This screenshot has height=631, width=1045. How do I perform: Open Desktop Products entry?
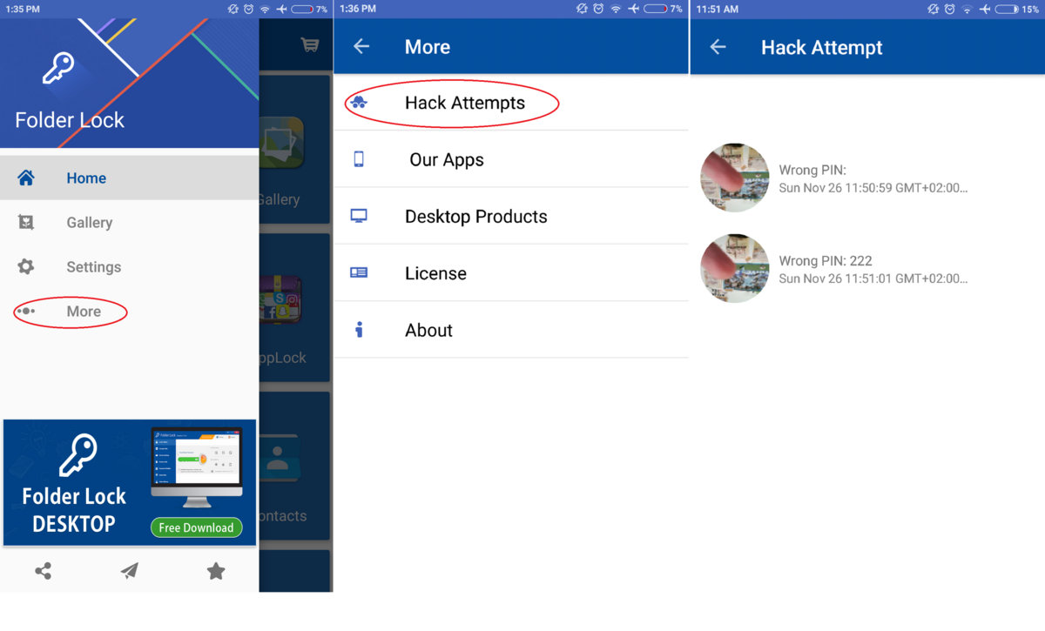511,217
